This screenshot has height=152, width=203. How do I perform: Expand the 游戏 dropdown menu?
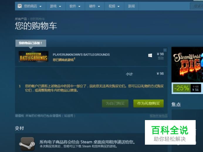click(55, 6)
